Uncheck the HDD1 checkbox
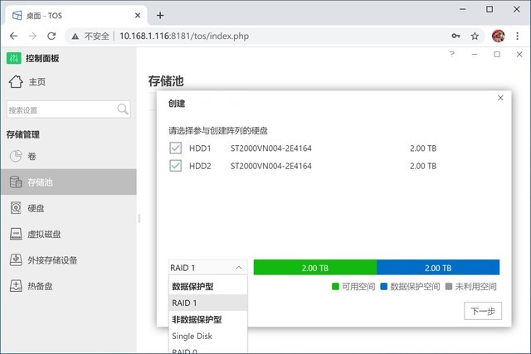 pos(175,148)
